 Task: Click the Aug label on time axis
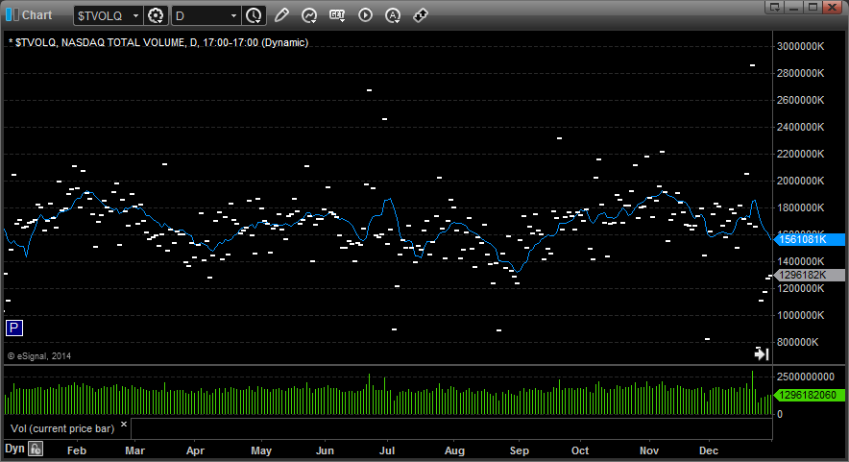click(454, 450)
